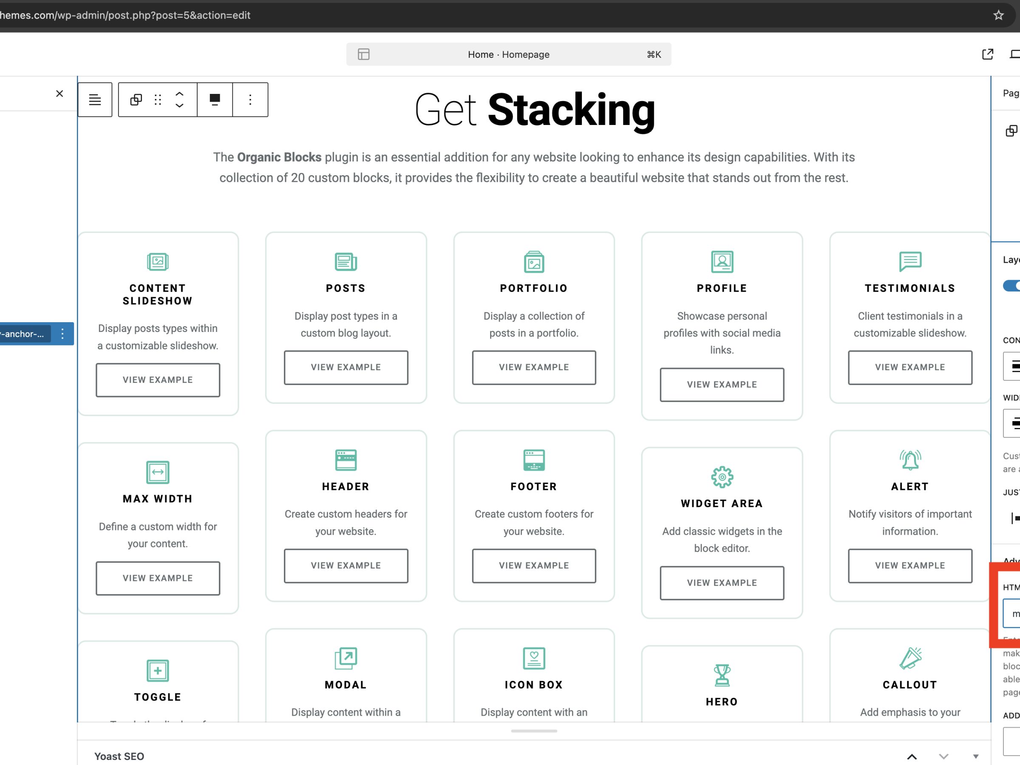Image resolution: width=1020 pixels, height=765 pixels.
Task: Move Yoast SEO panel down
Action: pos(943,756)
